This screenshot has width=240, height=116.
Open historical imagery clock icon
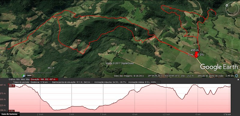[x=23, y=76]
